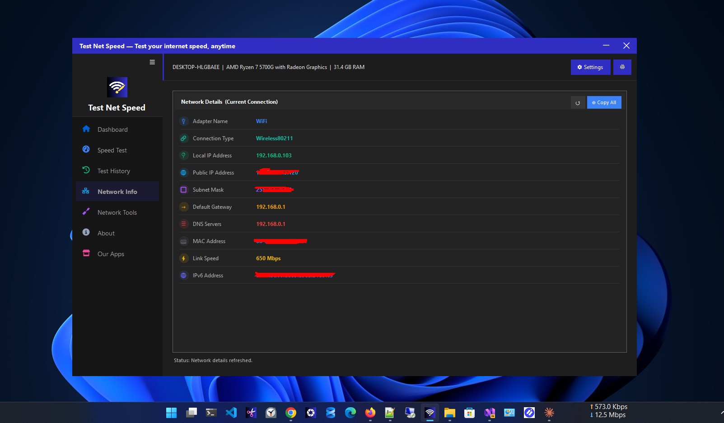Click the Status: Network details refreshed text
The width and height of the screenshot is (724, 423).
213,360
